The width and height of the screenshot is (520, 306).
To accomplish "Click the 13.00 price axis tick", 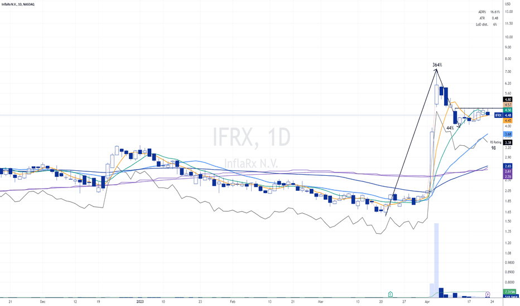I will (508, 12).
